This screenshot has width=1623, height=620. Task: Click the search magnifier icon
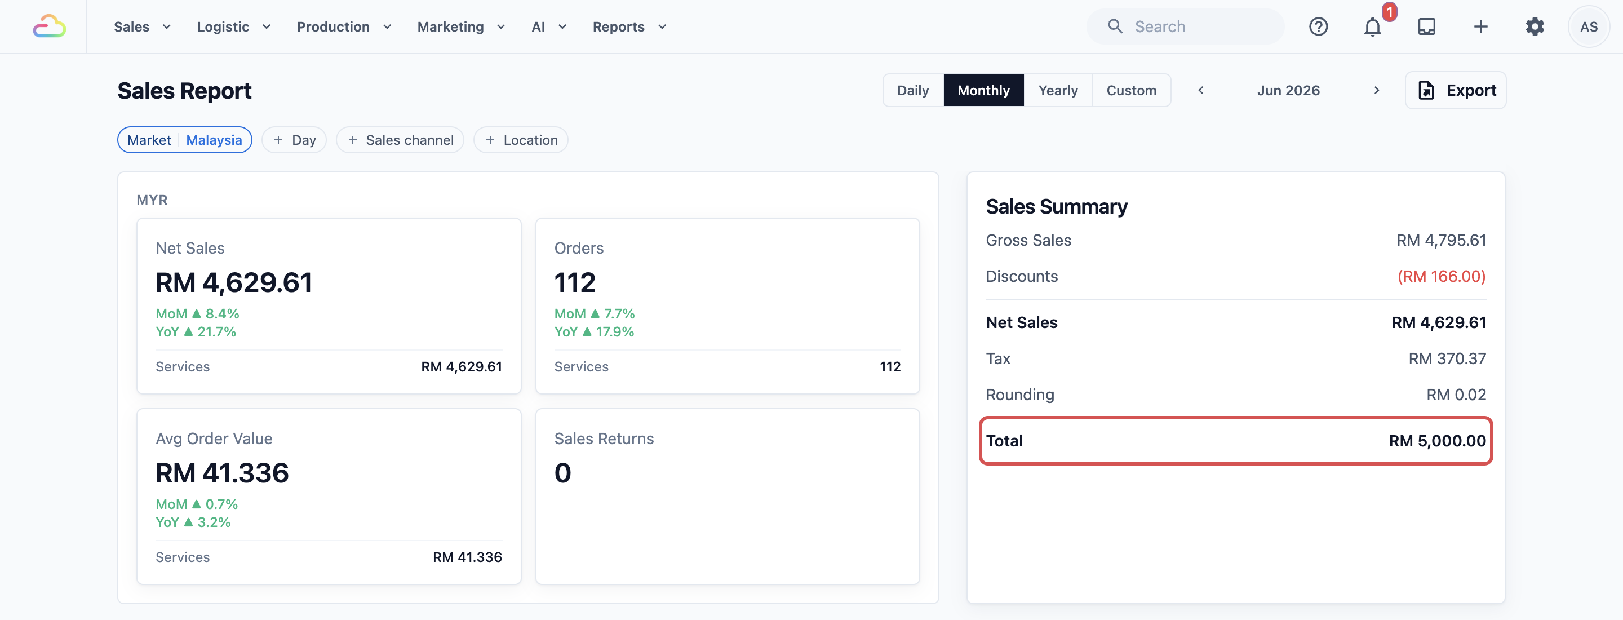(x=1115, y=26)
